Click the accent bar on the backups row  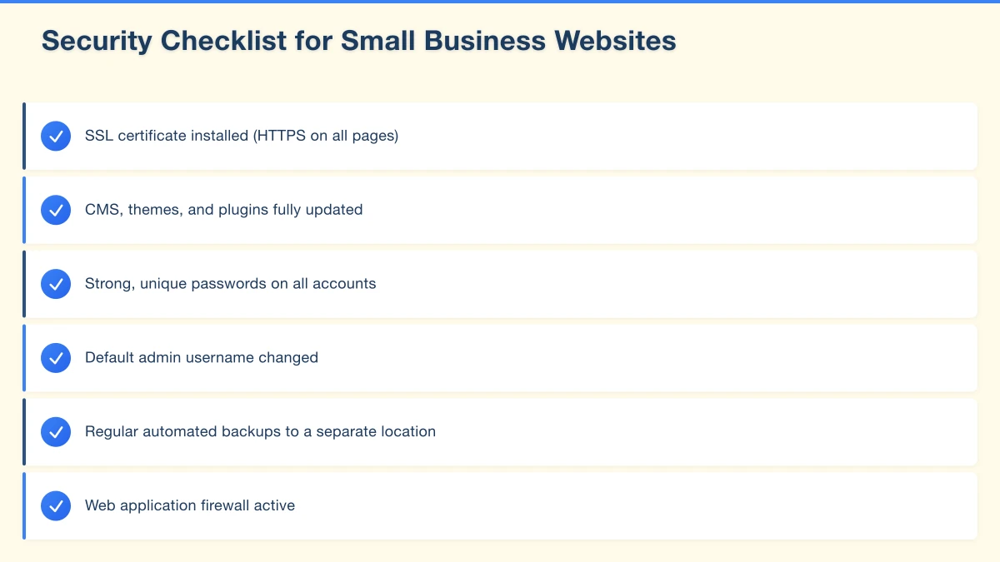(x=24, y=432)
